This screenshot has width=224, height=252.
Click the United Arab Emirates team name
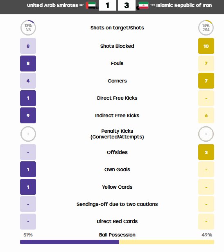point(52,5)
